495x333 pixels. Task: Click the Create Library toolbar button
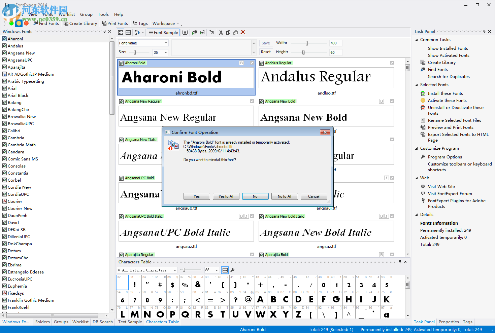[x=80, y=24]
